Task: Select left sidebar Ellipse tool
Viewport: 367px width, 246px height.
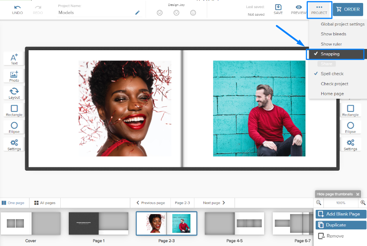Action: [x=14, y=128]
